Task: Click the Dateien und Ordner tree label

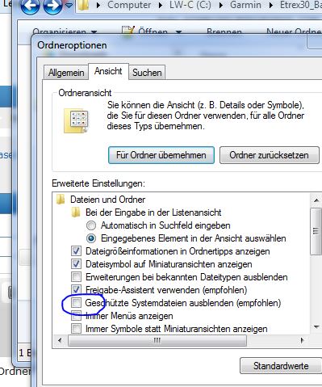Action: point(108,200)
